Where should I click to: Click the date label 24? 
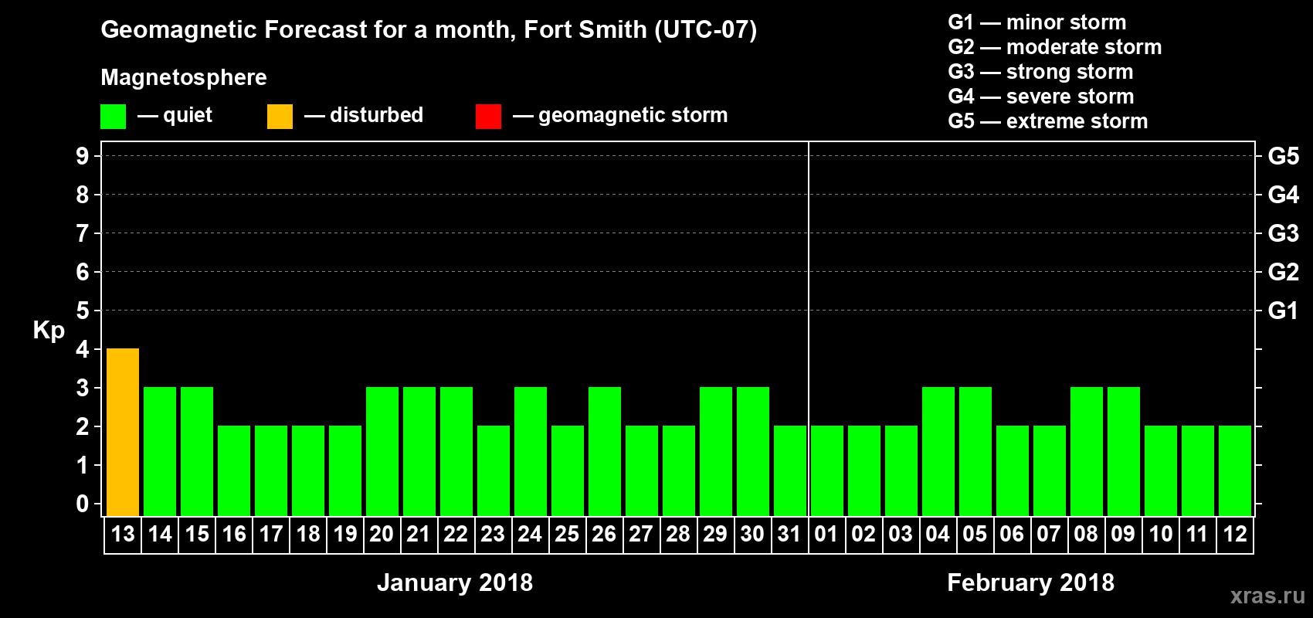click(x=530, y=535)
